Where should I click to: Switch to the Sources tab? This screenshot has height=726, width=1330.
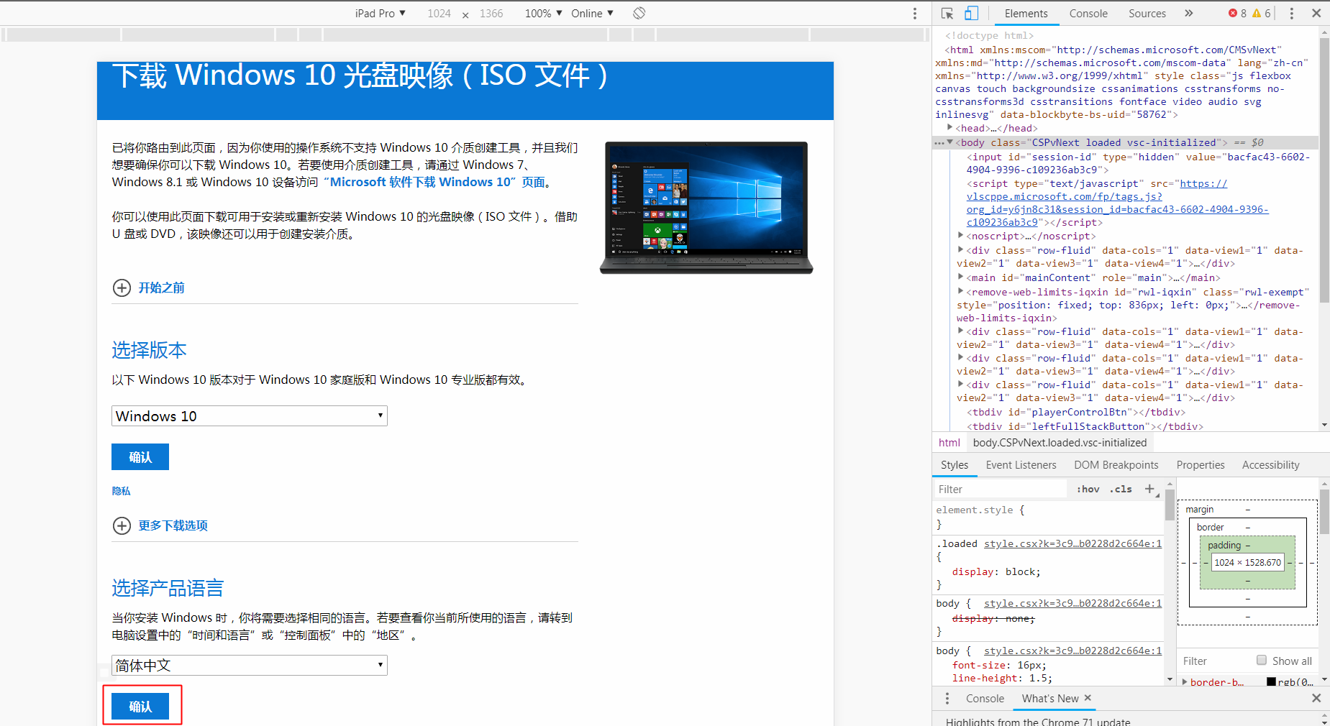1147,13
